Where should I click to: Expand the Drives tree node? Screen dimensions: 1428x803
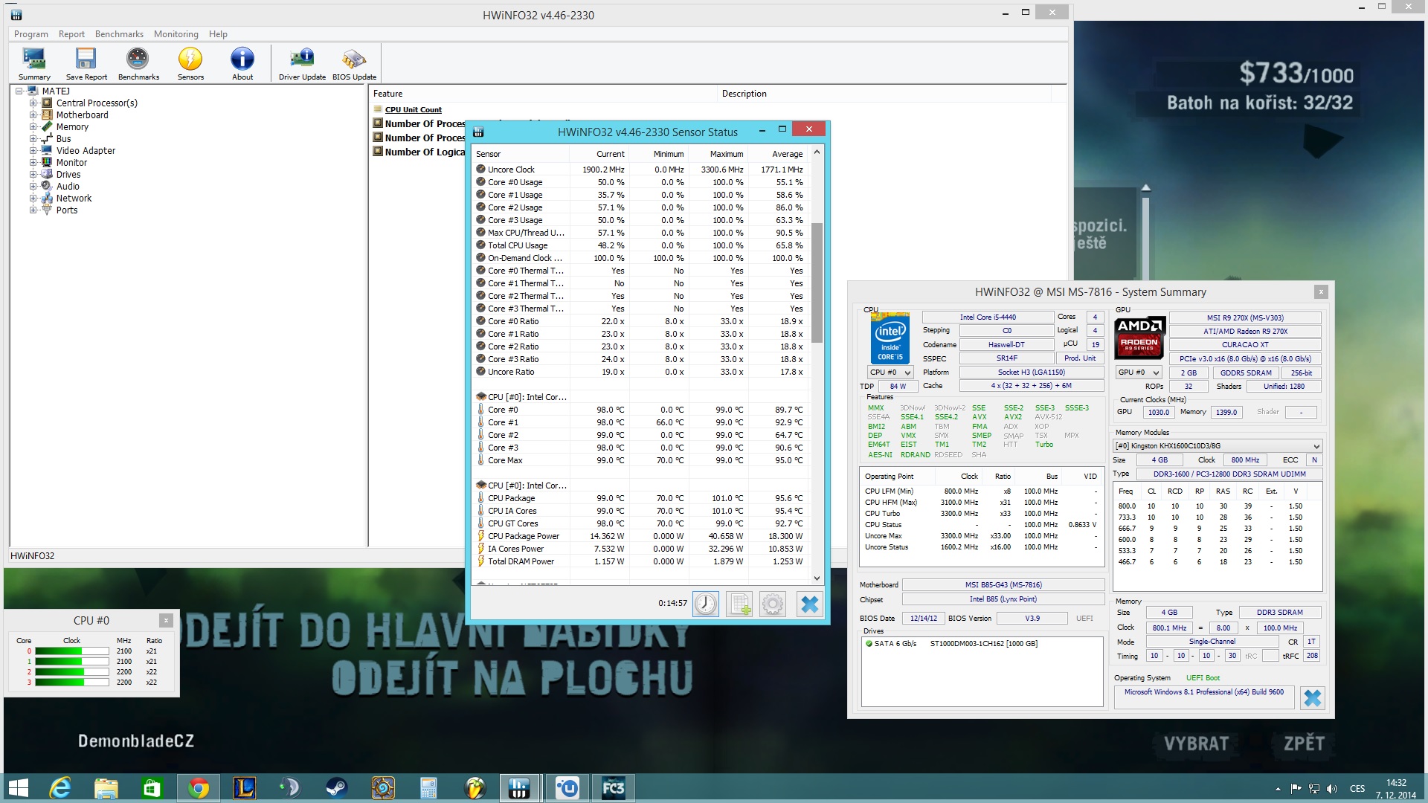tap(33, 175)
